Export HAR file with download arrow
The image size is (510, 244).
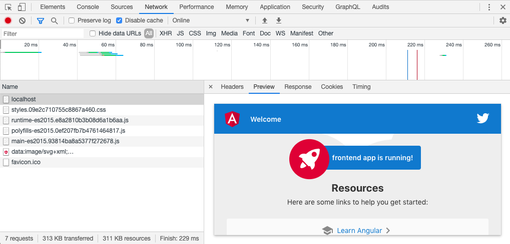point(279,20)
